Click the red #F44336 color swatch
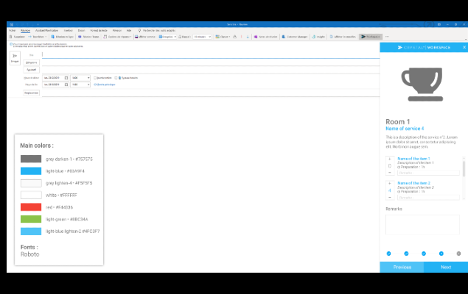 (x=31, y=207)
